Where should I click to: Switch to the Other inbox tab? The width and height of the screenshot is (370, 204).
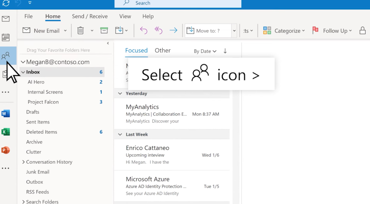coord(163,50)
